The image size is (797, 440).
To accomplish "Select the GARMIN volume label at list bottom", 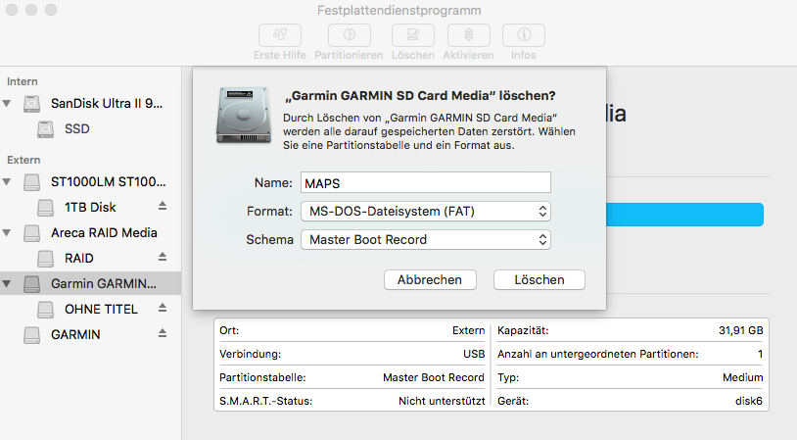I will 75,335.
